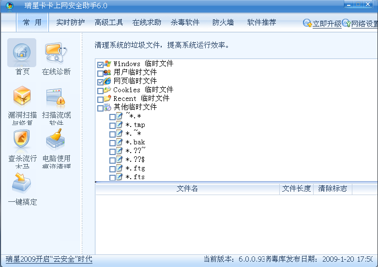Click the notepad icon beside *.??$
378x267 pixels.
tap(120, 159)
